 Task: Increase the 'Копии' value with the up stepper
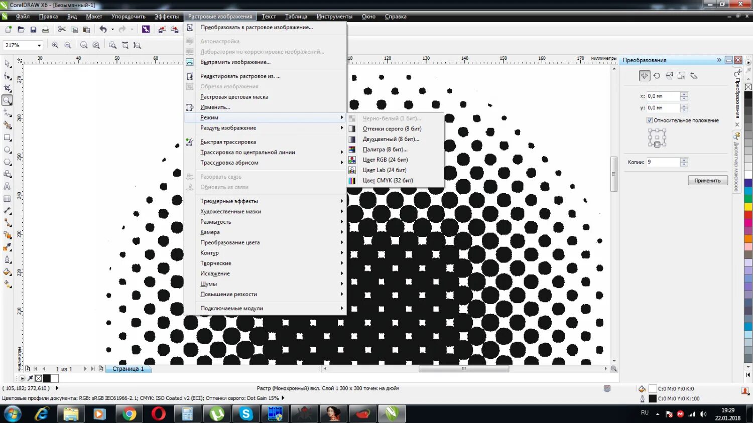click(x=684, y=160)
